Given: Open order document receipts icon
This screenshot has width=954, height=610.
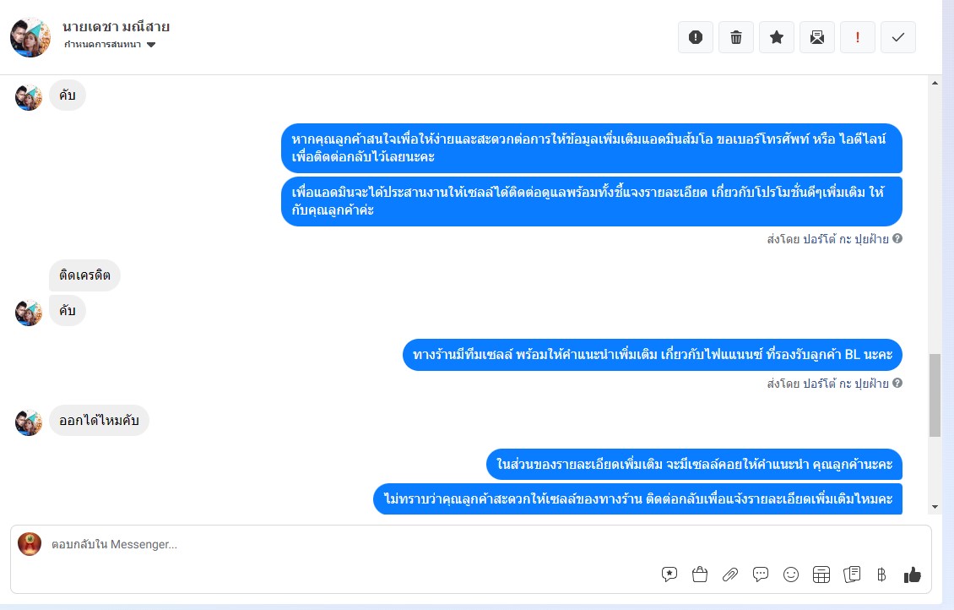Looking at the screenshot, I should tap(852, 574).
